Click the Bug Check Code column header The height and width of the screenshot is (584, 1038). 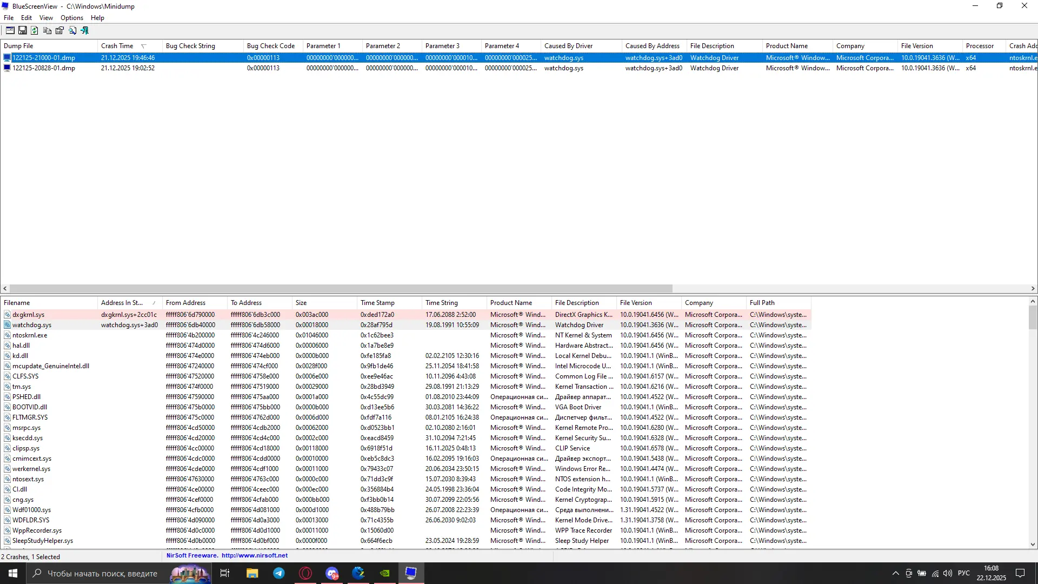270,46
